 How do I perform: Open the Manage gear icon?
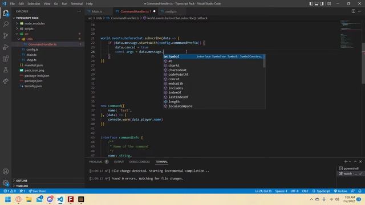click(6, 183)
